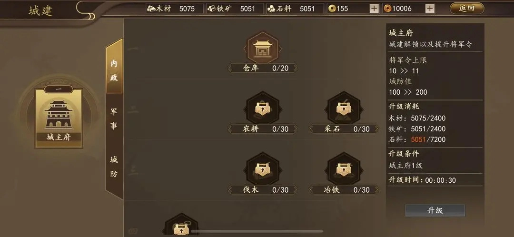514x237 pixels.
Task: Switch to the 军事 tab
Action: (114, 118)
